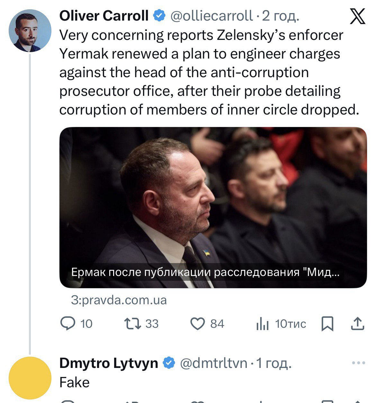Open the reply text 'Fake'
The width and height of the screenshot is (376, 403).
(75, 382)
